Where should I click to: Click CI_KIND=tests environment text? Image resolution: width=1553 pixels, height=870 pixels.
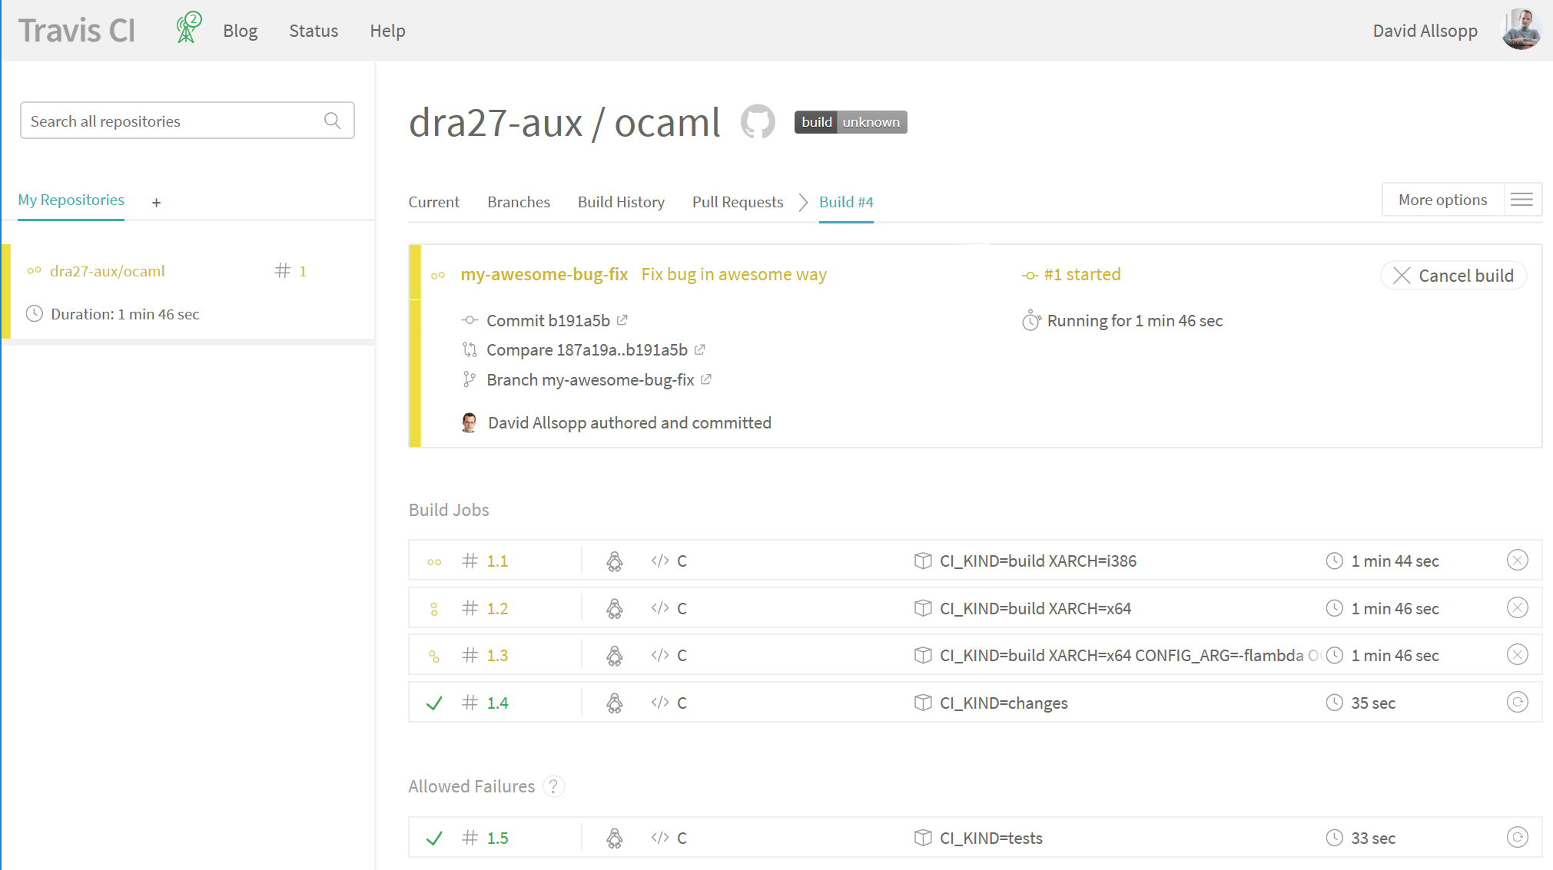tap(991, 839)
